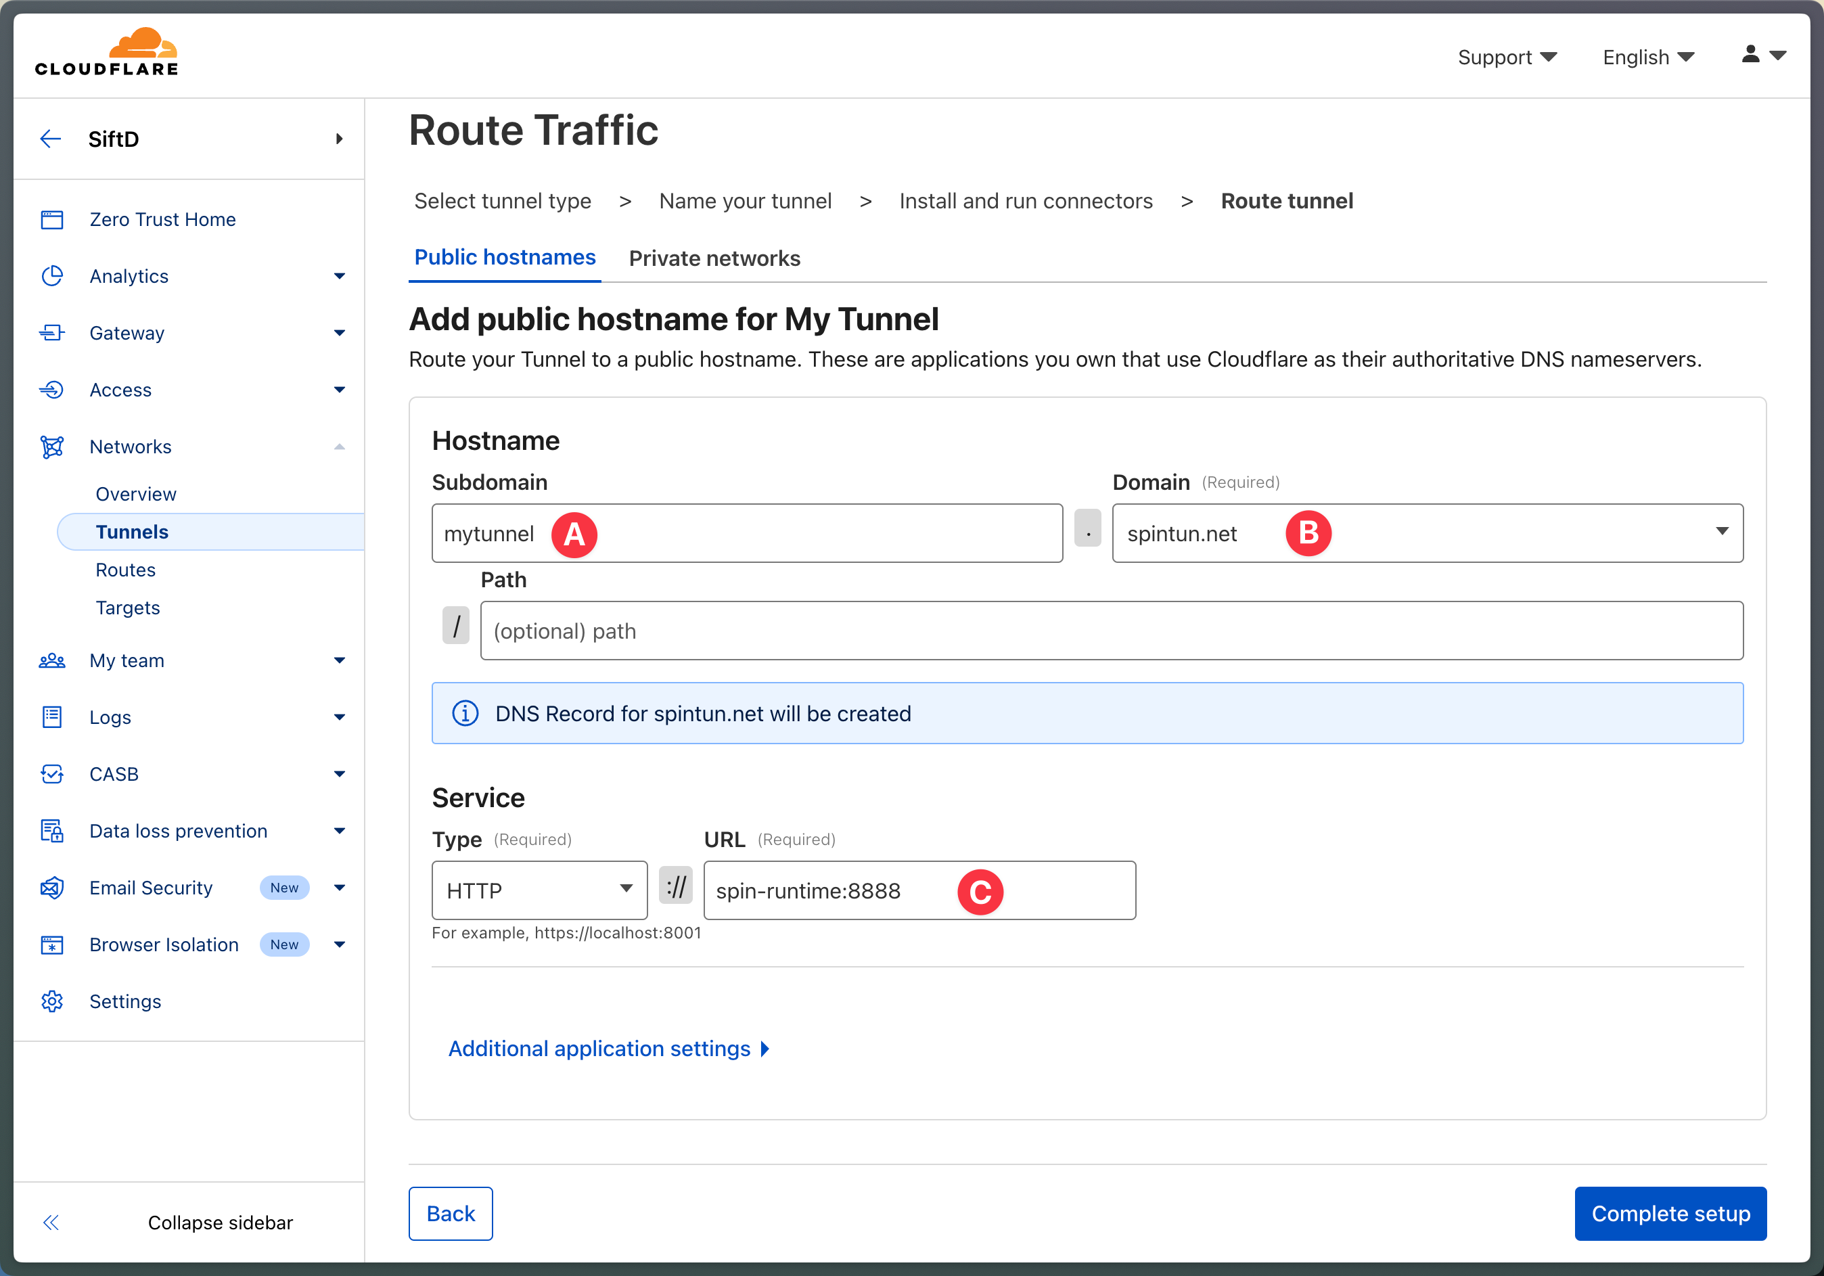The height and width of the screenshot is (1276, 1824).
Task: Click the Complete setup button
Action: (1670, 1213)
